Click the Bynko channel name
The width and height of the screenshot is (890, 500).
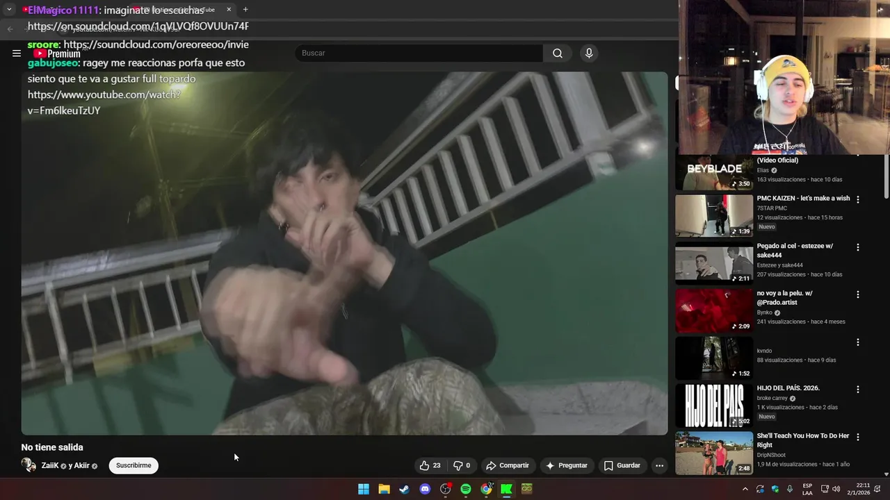pyautogui.click(x=765, y=312)
